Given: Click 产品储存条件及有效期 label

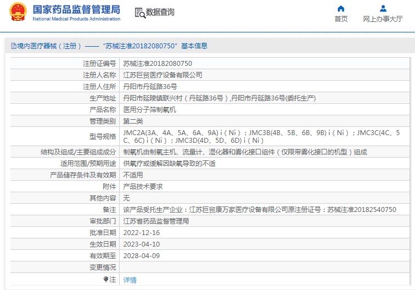Looking at the screenshot, I should click(x=83, y=175).
